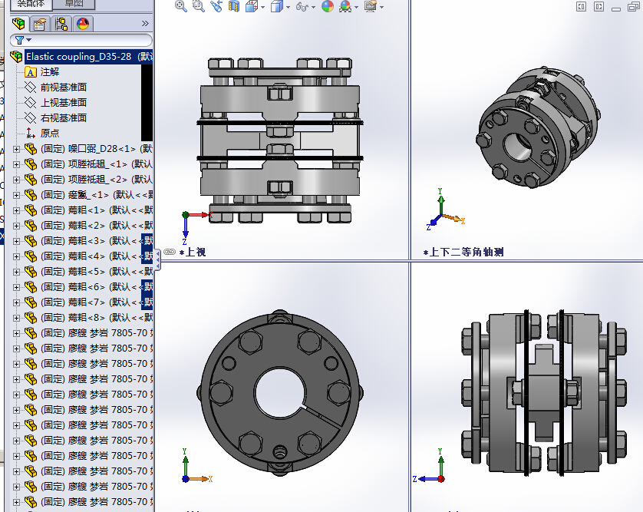Click the part icon of 项塍祇蒩_<2> row
643x512 pixels.
[31, 180]
